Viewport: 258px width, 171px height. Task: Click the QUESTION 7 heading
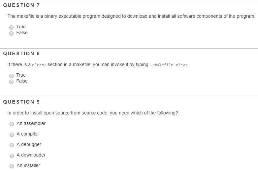point(21,5)
